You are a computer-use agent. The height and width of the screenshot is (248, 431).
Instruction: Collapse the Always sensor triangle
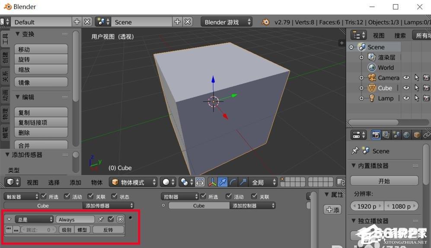[x=9, y=219]
